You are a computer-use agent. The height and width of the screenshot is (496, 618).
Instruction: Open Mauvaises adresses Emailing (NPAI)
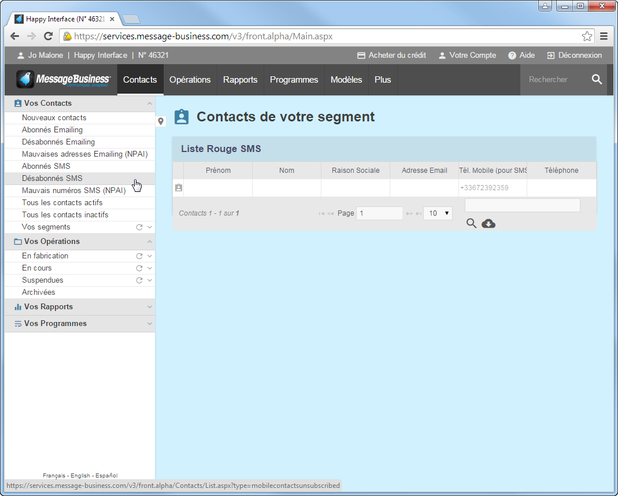[80, 154]
